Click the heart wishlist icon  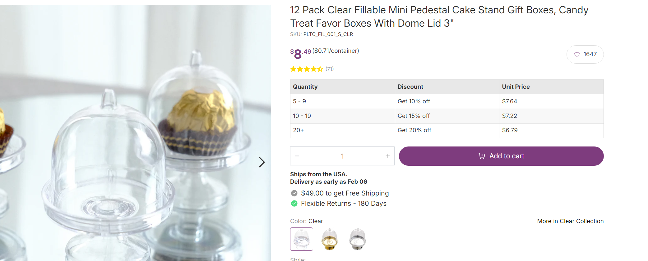tap(577, 54)
